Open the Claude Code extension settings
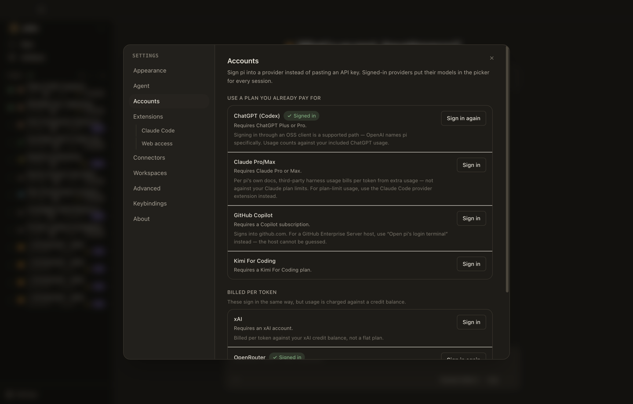 click(173, 130)
